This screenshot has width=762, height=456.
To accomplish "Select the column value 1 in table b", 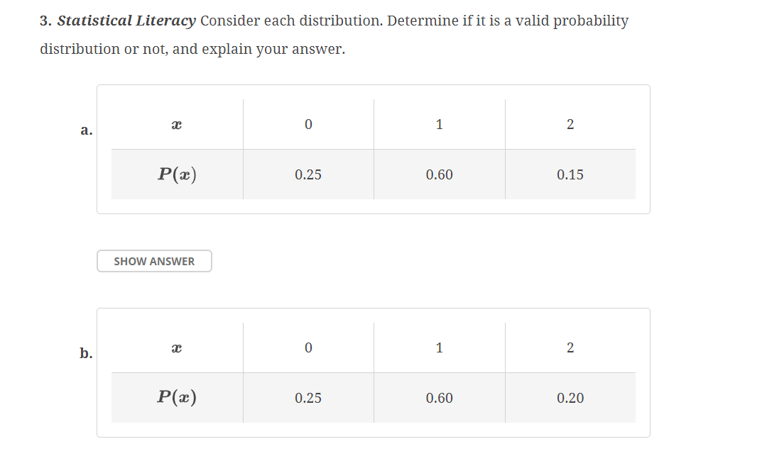I will click(439, 347).
